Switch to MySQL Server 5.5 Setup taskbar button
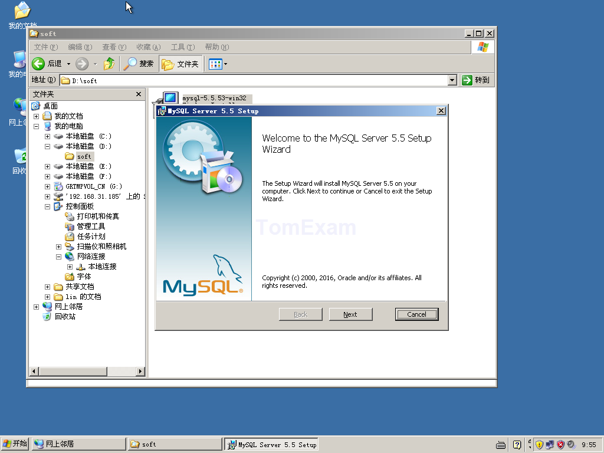The width and height of the screenshot is (604, 453). pos(271,444)
